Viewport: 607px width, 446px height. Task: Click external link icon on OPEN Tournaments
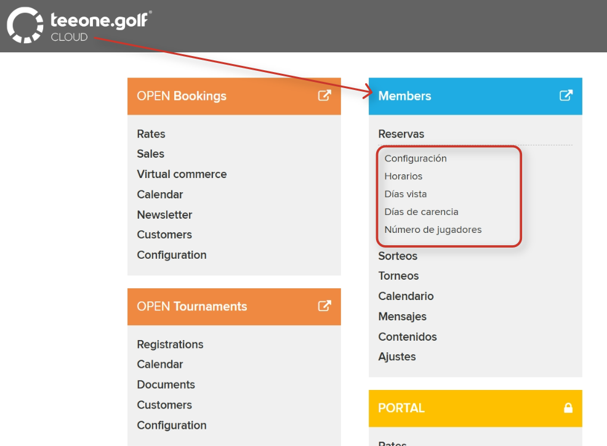(x=324, y=306)
